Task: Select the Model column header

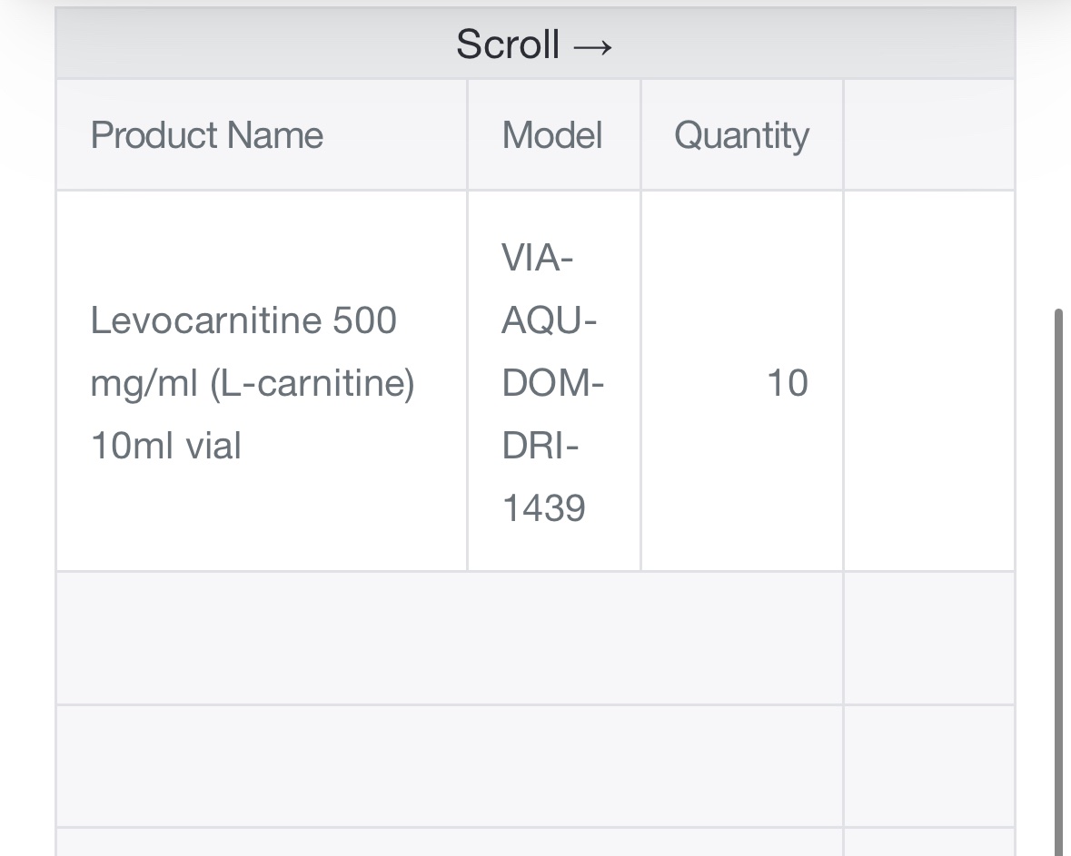Action: (554, 134)
